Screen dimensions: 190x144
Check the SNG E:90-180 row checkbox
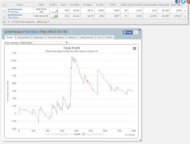tap(4, 10)
